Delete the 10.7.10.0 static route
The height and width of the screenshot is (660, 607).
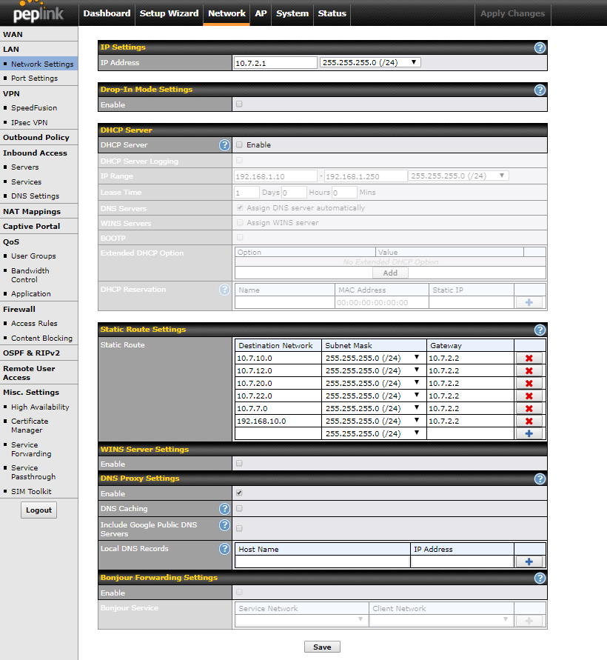point(529,359)
